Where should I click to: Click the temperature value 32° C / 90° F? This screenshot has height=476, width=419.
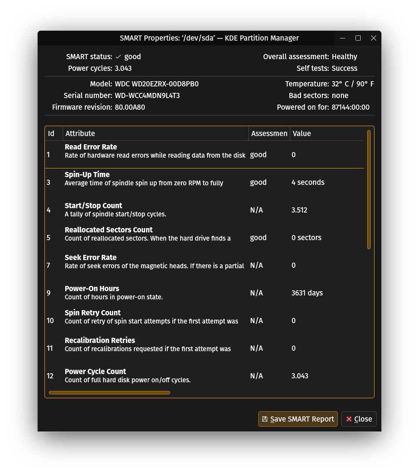[353, 84]
